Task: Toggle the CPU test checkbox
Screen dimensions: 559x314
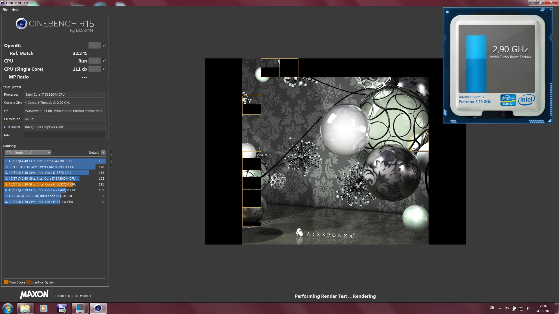Action: pos(104,61)
